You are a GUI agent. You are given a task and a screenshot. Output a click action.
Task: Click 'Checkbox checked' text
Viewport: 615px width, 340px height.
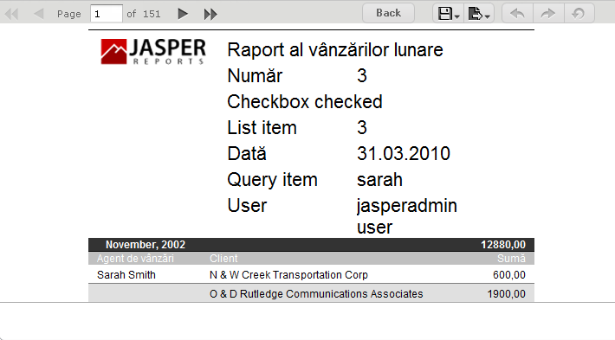coord(305,102)
